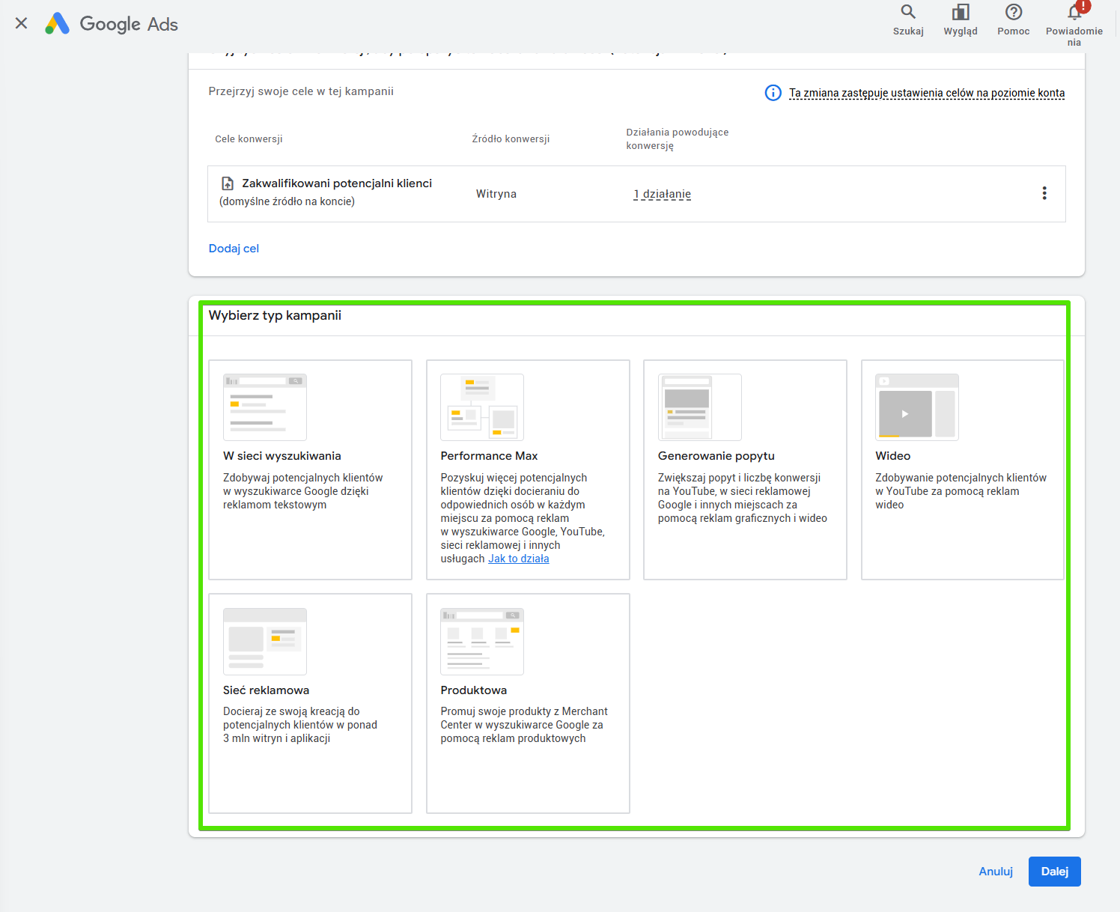Pick the Sieć reklamowa campaign card
Viewport: 1120px width, 912px height.
(310, 703)
